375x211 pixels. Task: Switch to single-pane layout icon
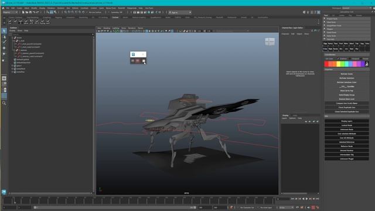tap(4, 78)
